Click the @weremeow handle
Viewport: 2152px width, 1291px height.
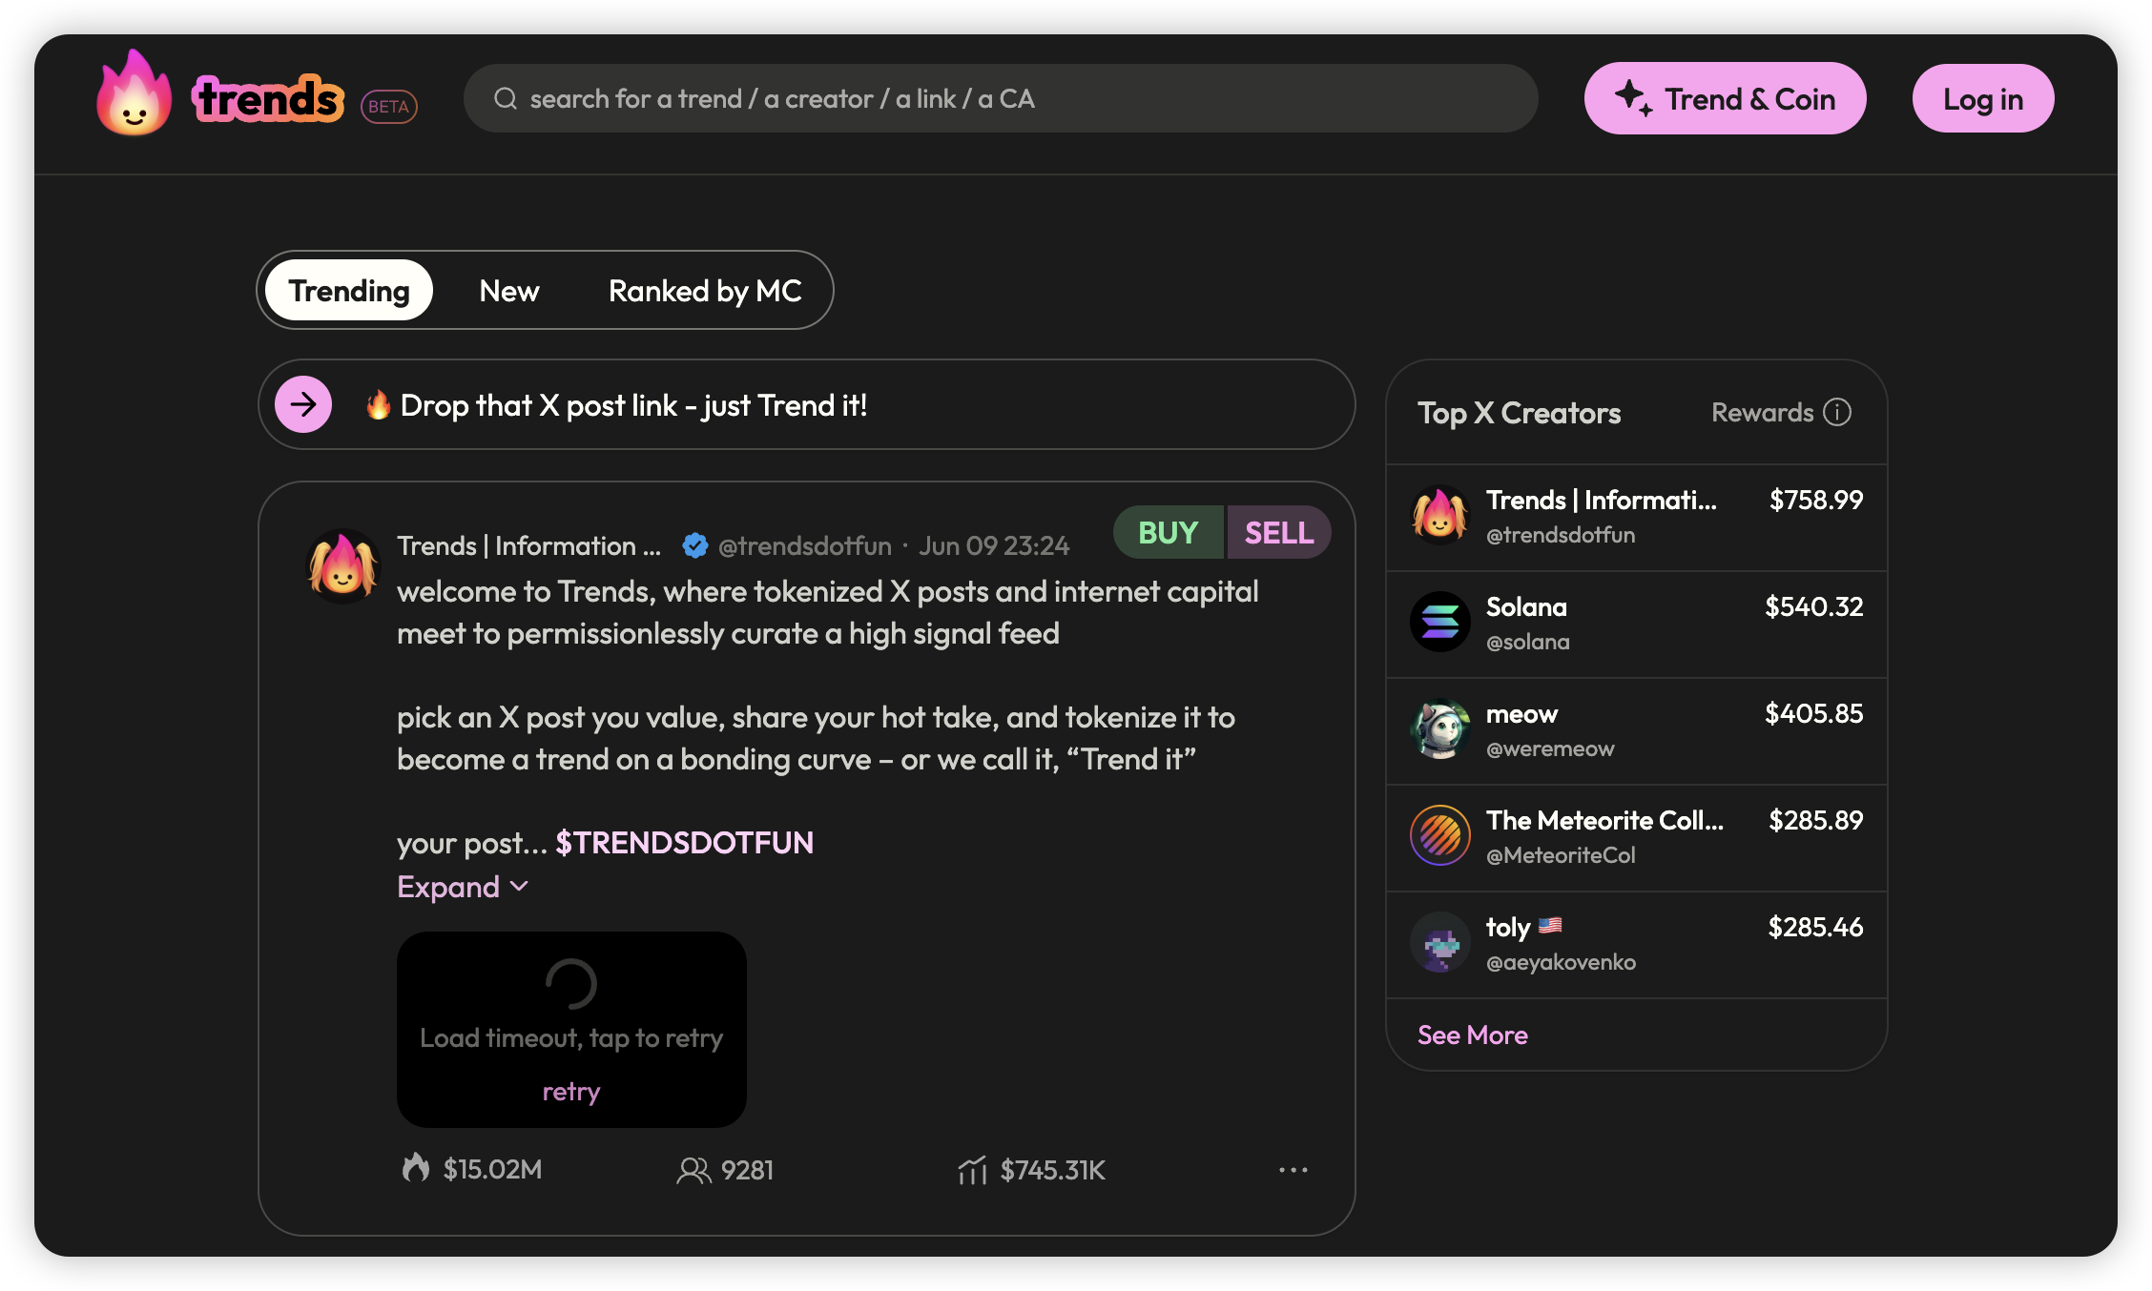(1550, 748)
